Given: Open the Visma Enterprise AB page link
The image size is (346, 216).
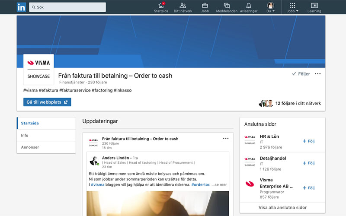Looking at the screenshot, I should tap(276, 183).
